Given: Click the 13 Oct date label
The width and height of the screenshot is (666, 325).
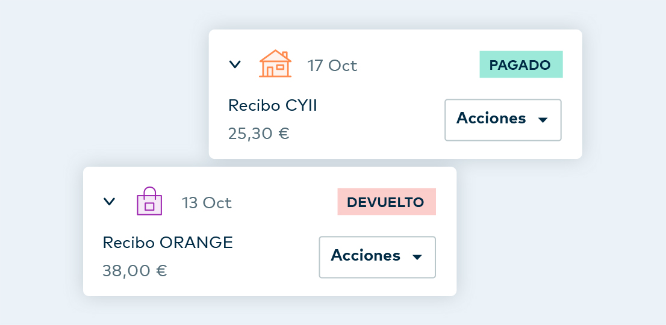Looking at the screenshot, I should (207, 203).
